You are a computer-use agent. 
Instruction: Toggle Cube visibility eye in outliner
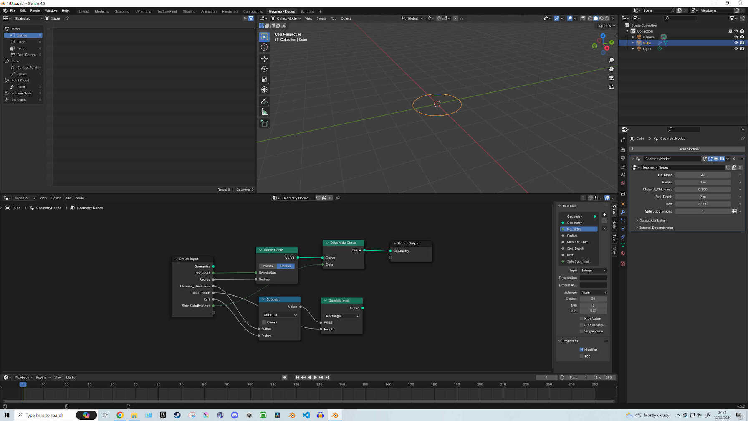[736, 43]
